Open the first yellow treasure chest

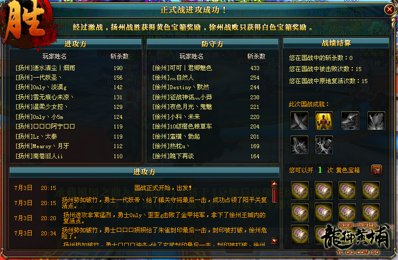point(300,190)
